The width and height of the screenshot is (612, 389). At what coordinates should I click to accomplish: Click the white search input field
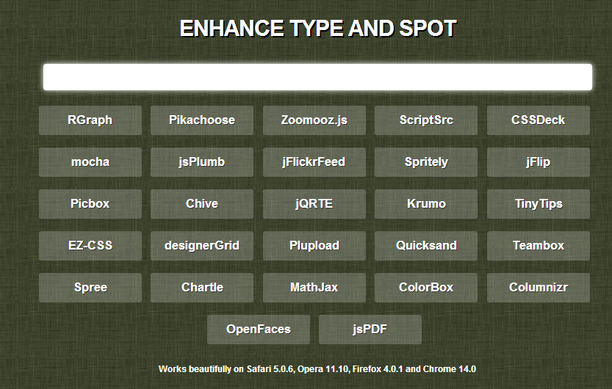(x=317, y=77)
